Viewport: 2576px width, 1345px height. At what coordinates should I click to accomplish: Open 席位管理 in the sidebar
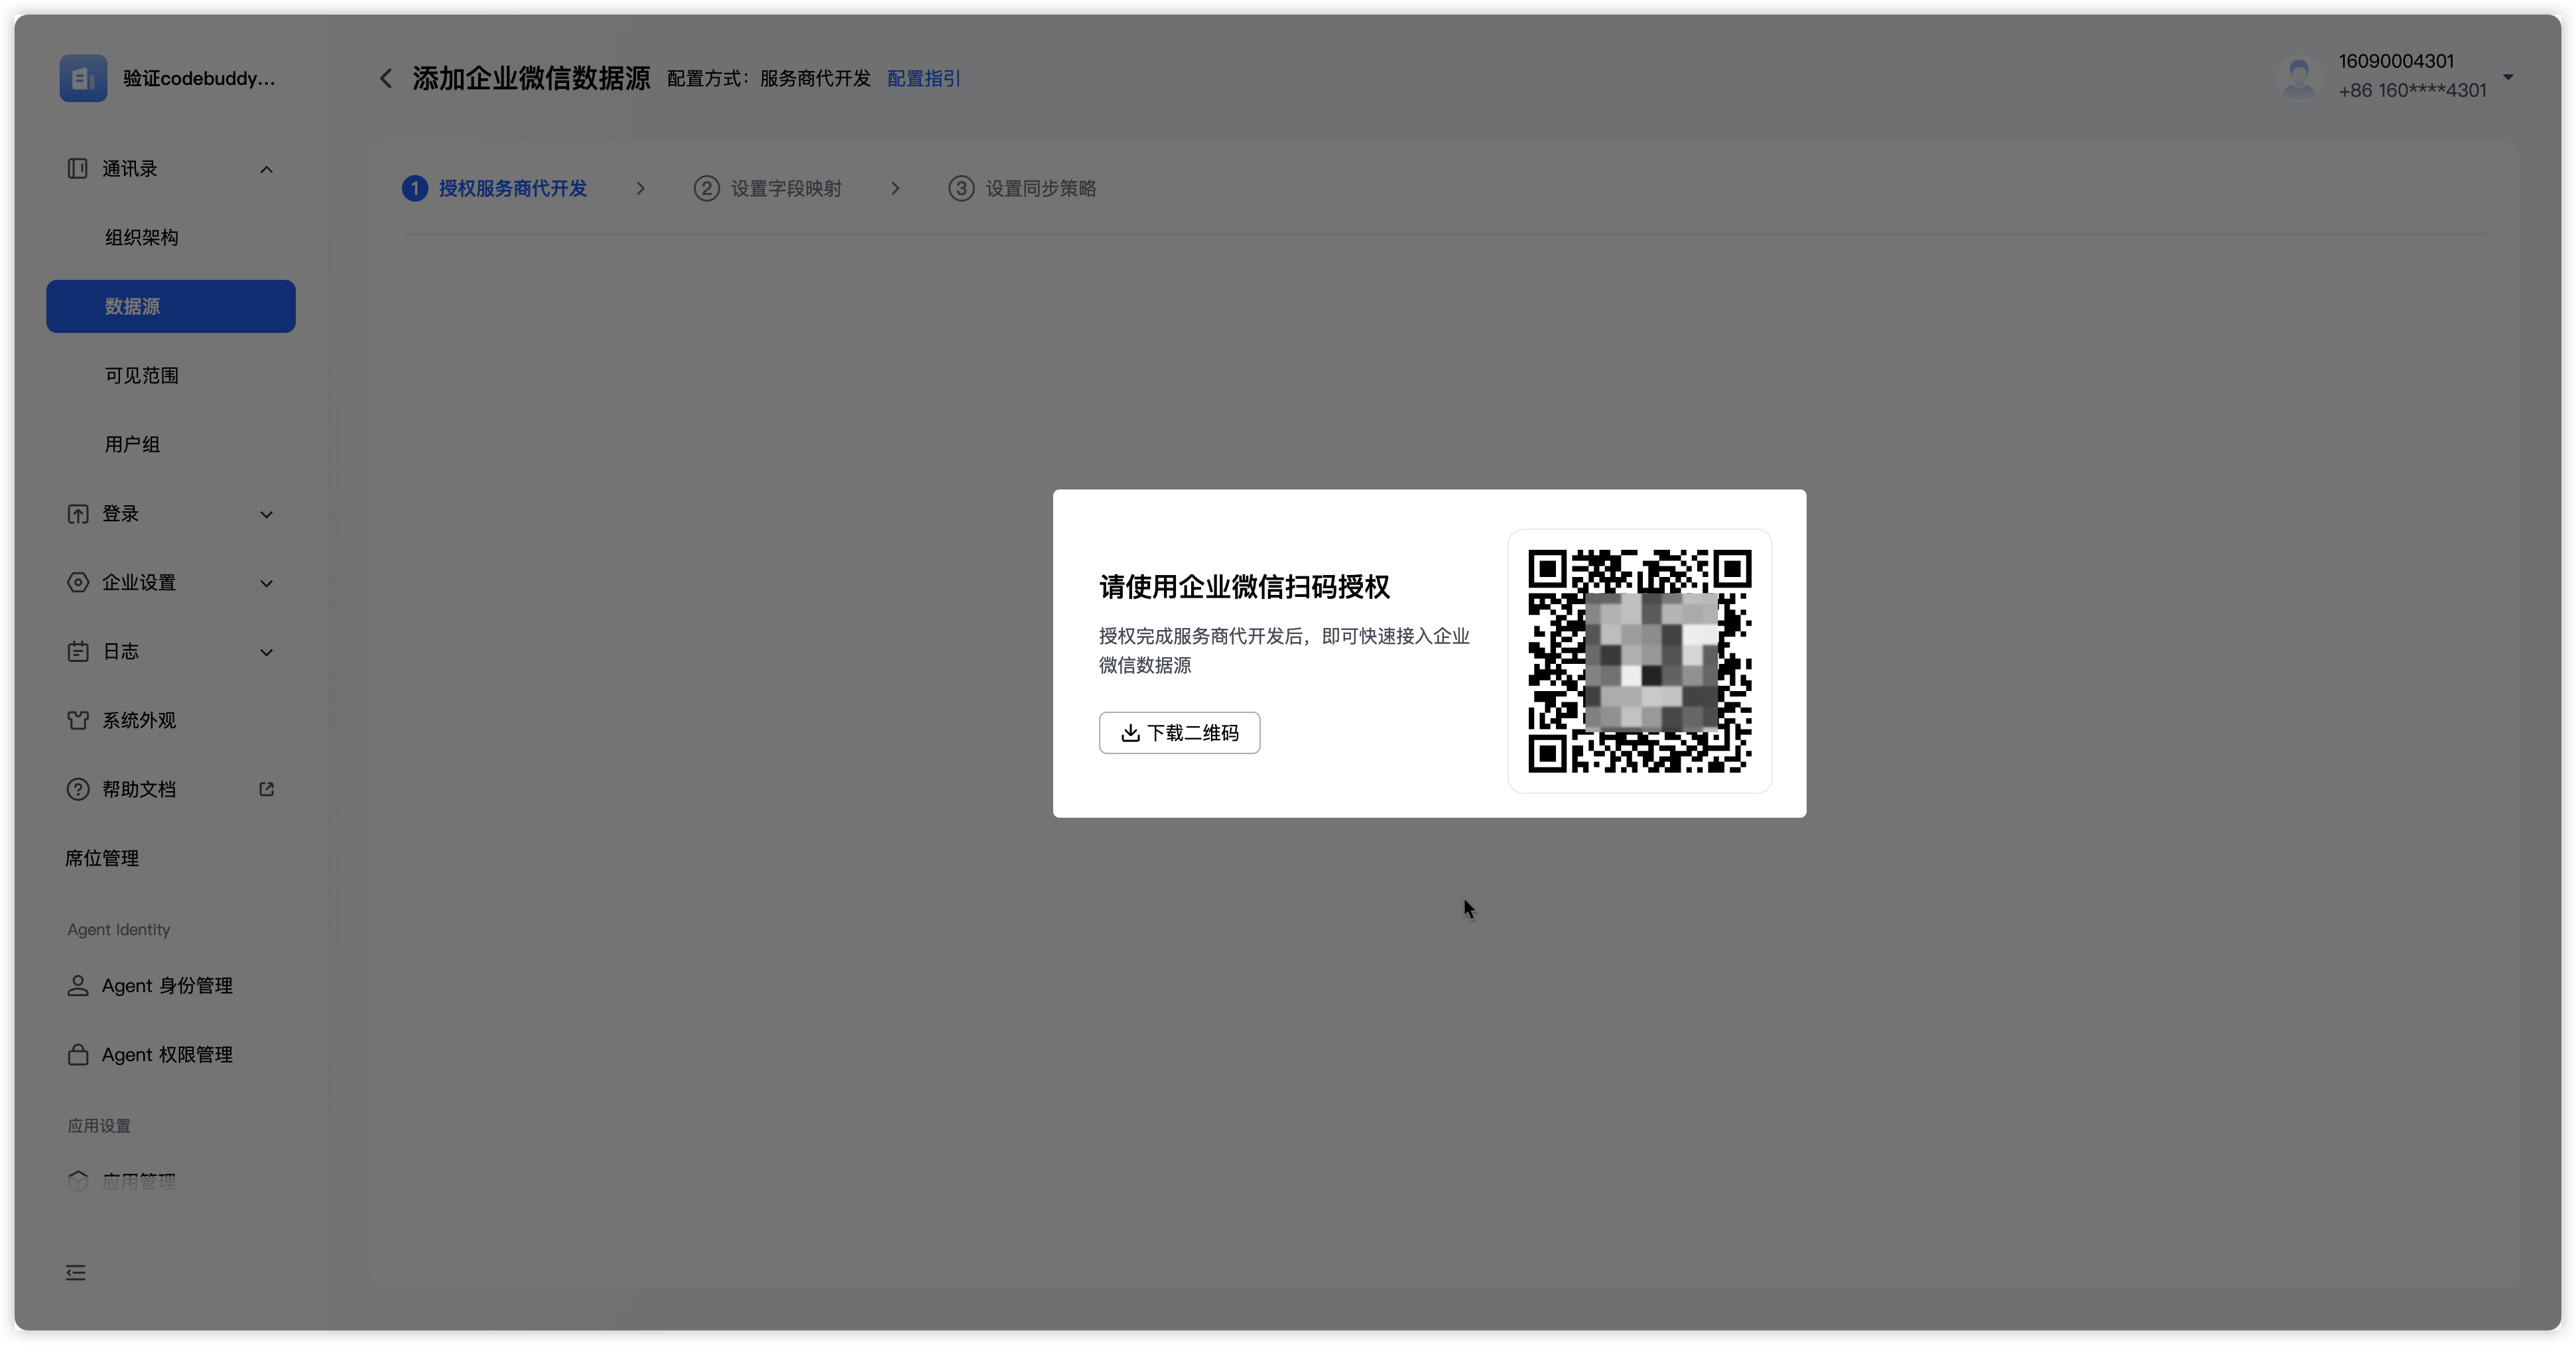point(171,858)
